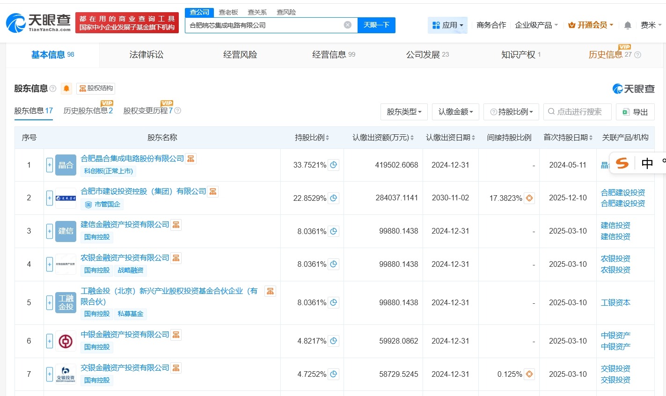The height and width of the screenshot is (396, 666).
Task: Clear search box using the x icon
Action: pyautogui.click(x=347, y=25)
